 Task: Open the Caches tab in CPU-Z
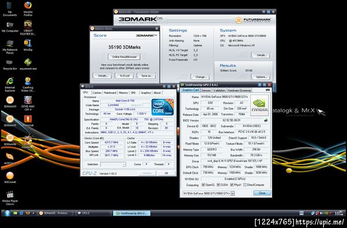(97, 93)
